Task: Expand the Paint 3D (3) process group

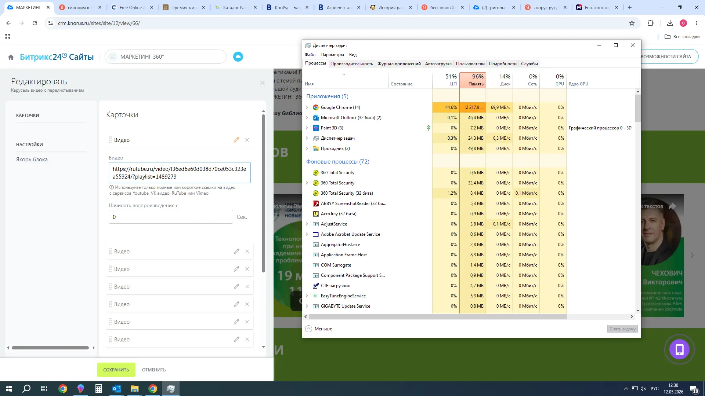Action: click(307, 128)
